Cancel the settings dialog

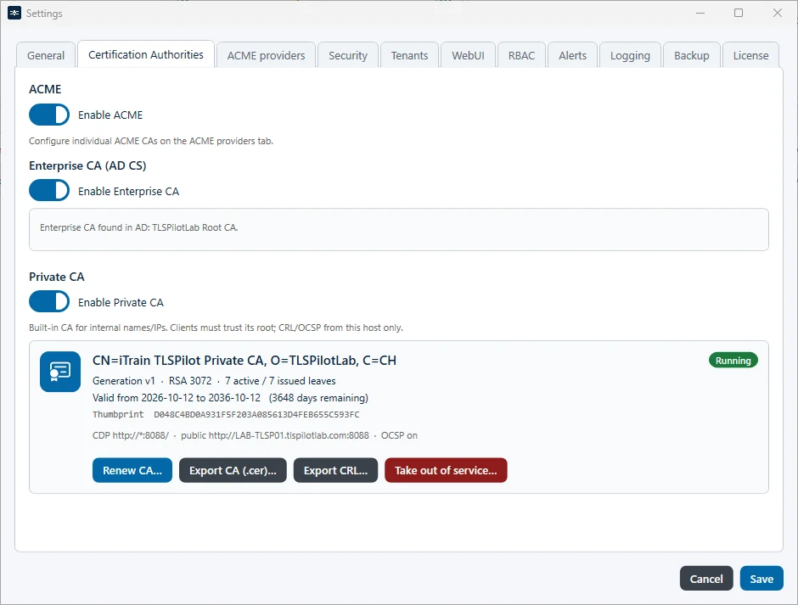pyautogui.click(x=705, y=579)
